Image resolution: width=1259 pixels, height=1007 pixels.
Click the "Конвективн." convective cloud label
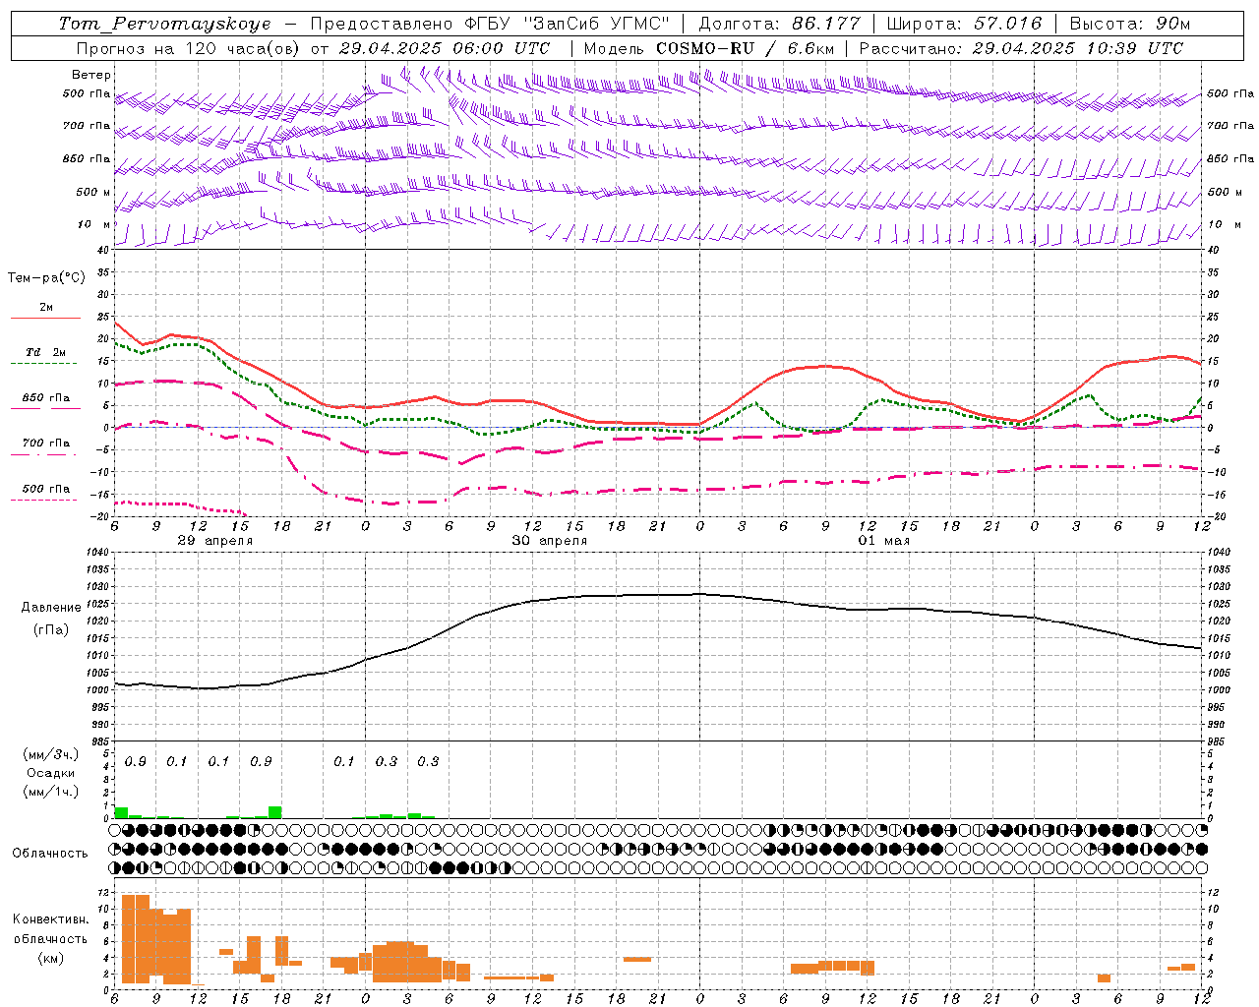pos(51,919)
